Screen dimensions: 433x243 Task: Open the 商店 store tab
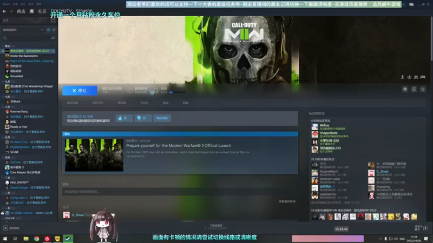point(21,11)
